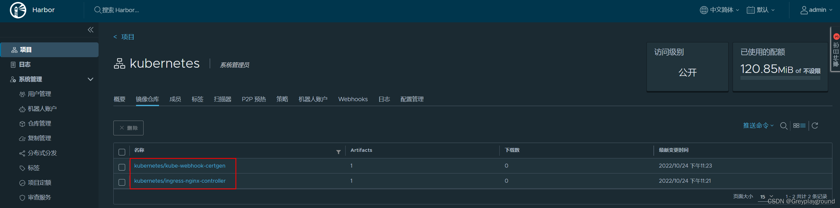
Task: Check the ingress-nginx-controller row checkbox
Action: click(122, 182)
